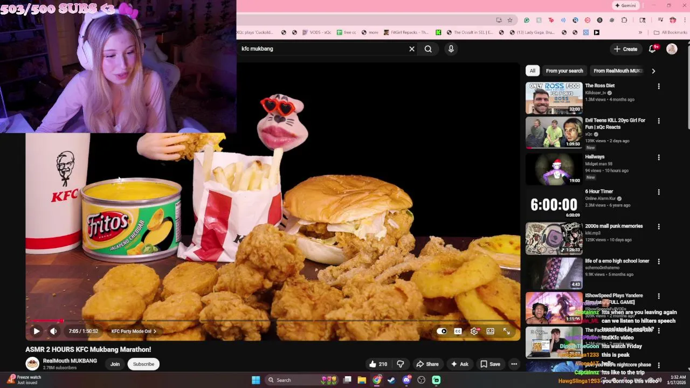Switch to theater mode view
This screenshot has width=690, height=388.
(490, 331)
